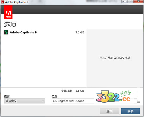
Task: Maximize the installer window
Action: pos(130,1)
